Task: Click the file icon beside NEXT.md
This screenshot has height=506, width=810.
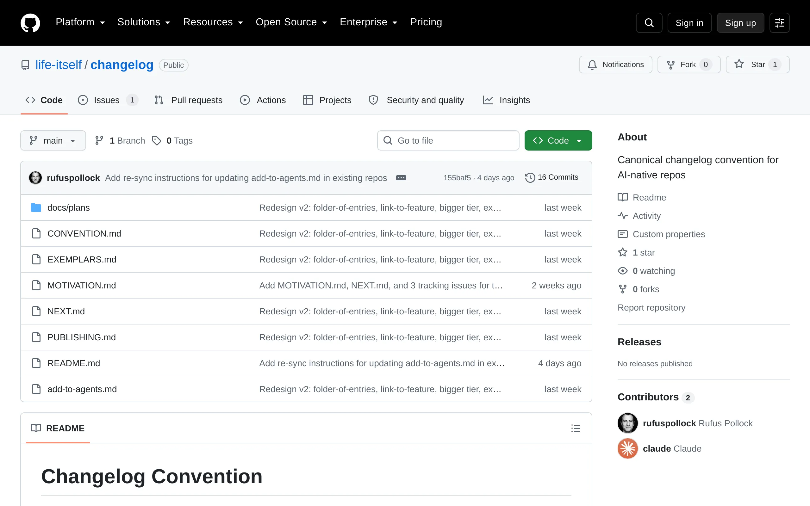Action: pyautogui.click(x=36, y=311)
